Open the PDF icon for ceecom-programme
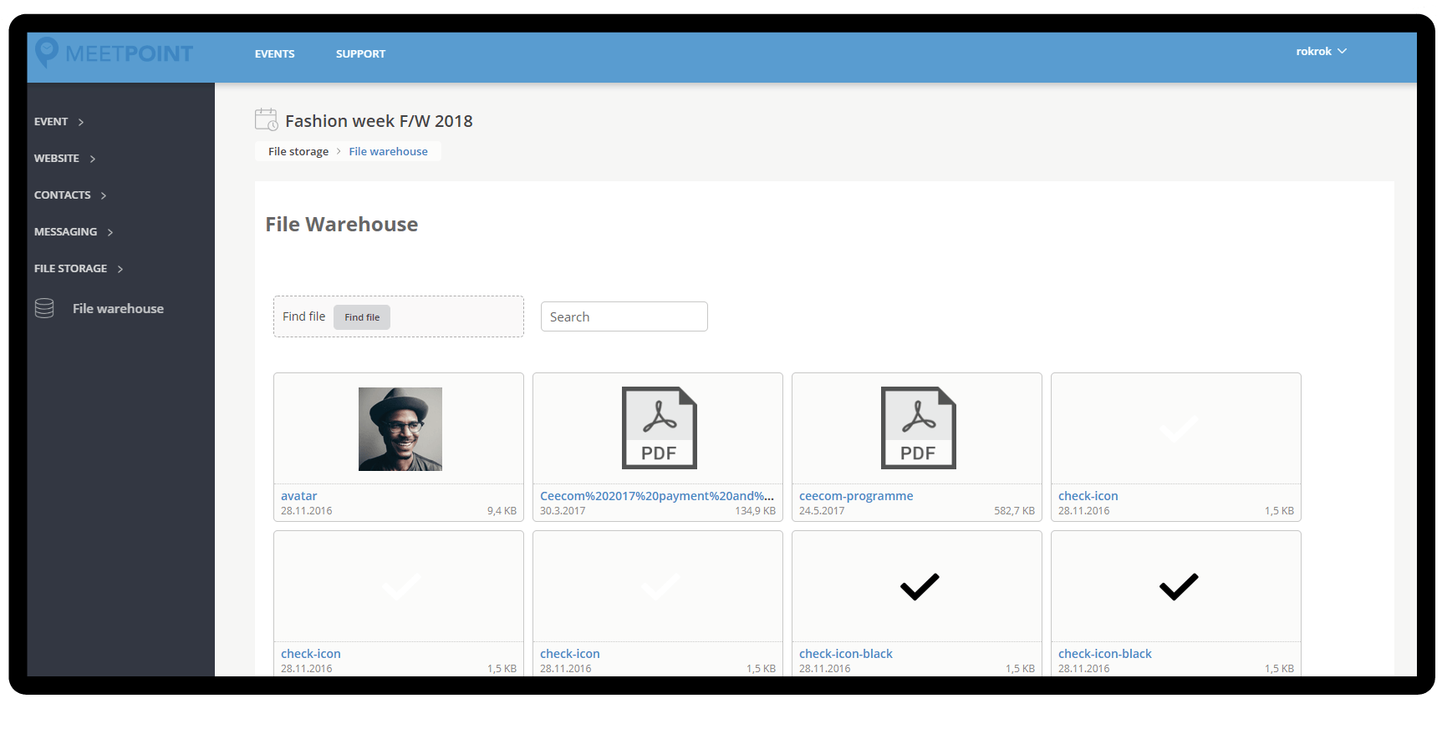The width and height of the screenshot is (1442, 744). click(918, 428)
